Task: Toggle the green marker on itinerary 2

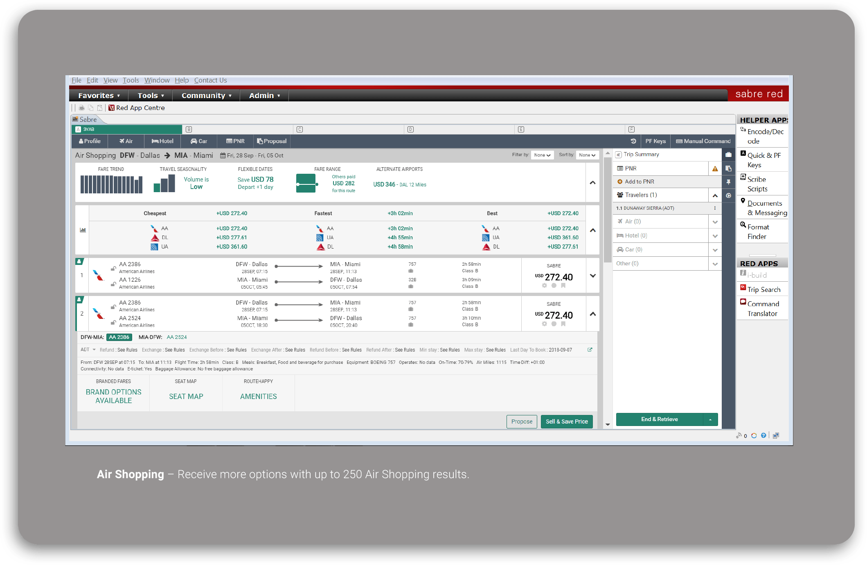Action: [x=80, y=300]
